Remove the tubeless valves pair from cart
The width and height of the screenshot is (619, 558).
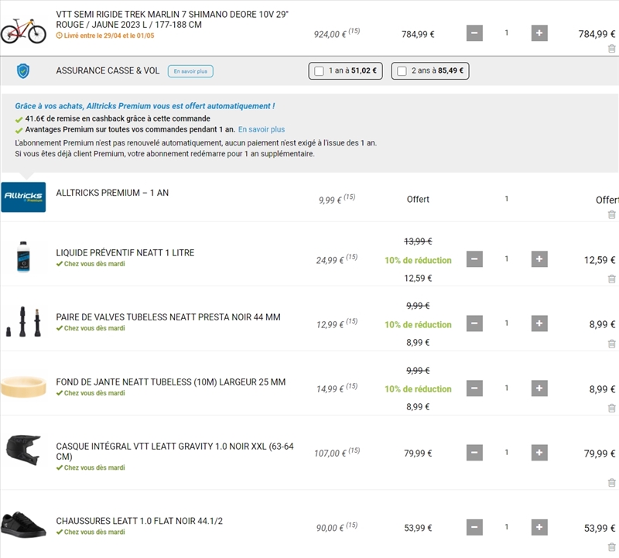pos(611,344)
